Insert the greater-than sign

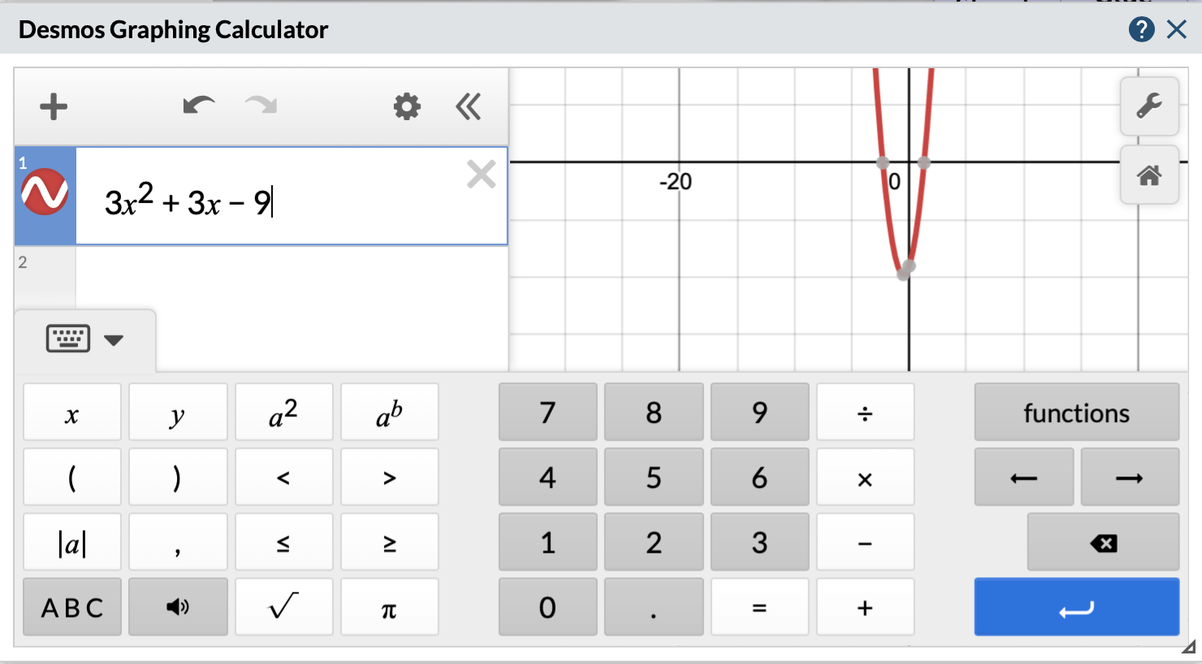pyautogui.click(x=390, y=477)
